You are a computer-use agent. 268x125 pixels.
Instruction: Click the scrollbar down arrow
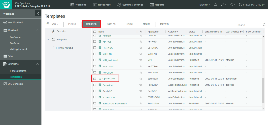coord(263,108)
